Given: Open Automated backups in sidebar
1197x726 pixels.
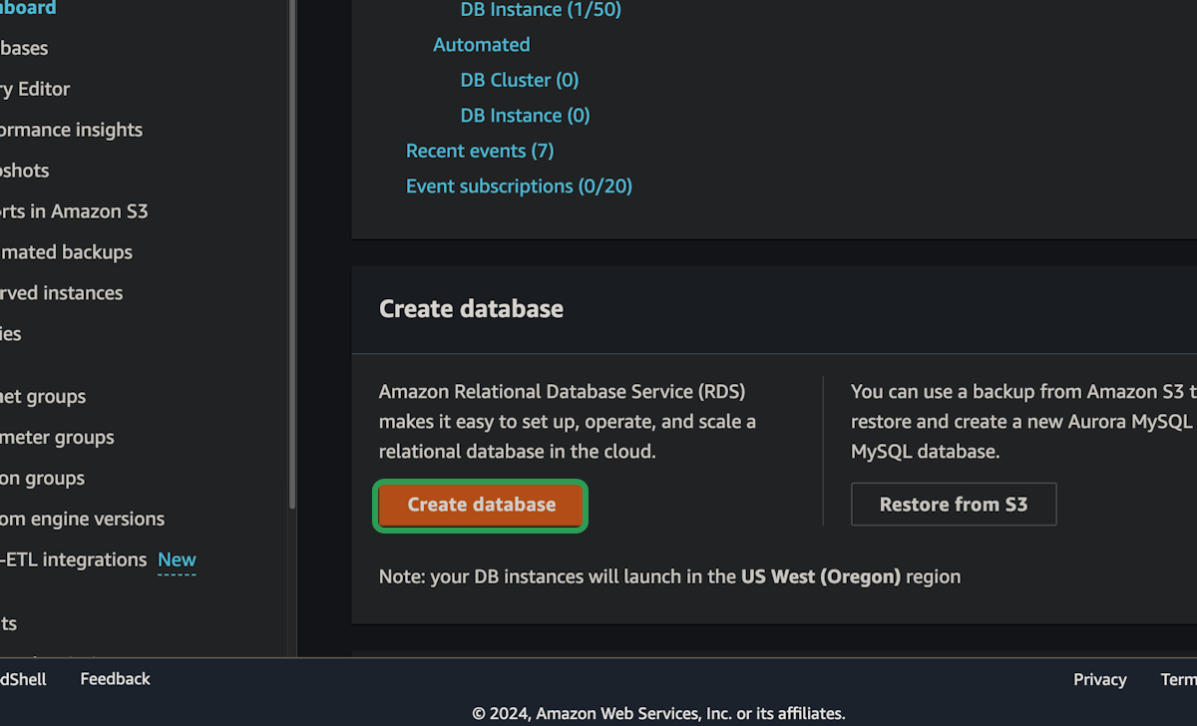Looking at the screenshot, I should 66,252.
